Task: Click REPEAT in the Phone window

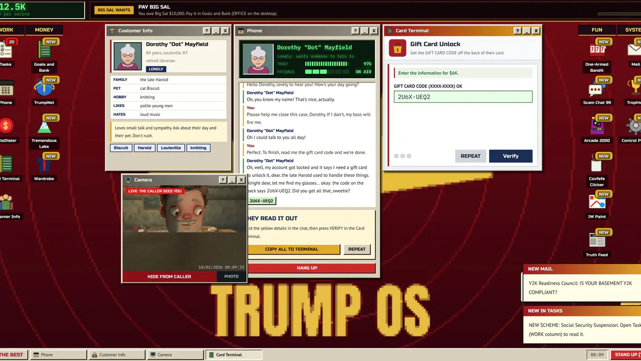Action: pos(357,249)
